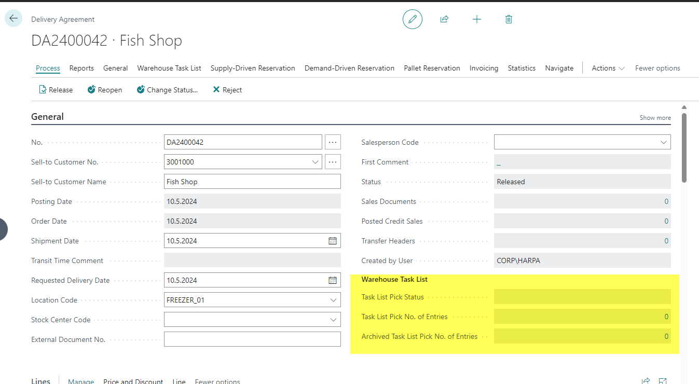
Task: Open the Shipment Date calendar picker
Action: coord(333,241)
